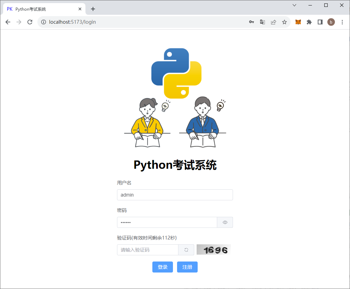Share this page icon
This screenshot has width=350, height=289.
click(x=273, y=22)
